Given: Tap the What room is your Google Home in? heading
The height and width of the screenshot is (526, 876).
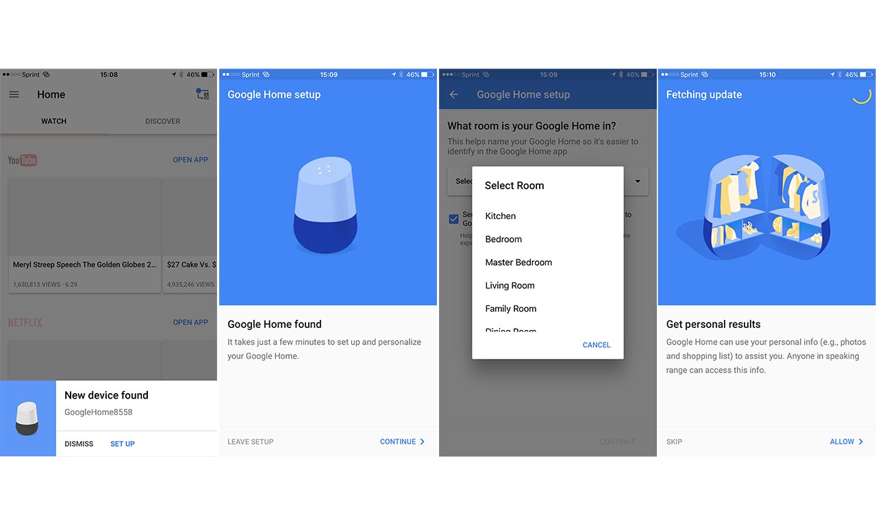Looking at the screenshot, I should coord(531,126).
